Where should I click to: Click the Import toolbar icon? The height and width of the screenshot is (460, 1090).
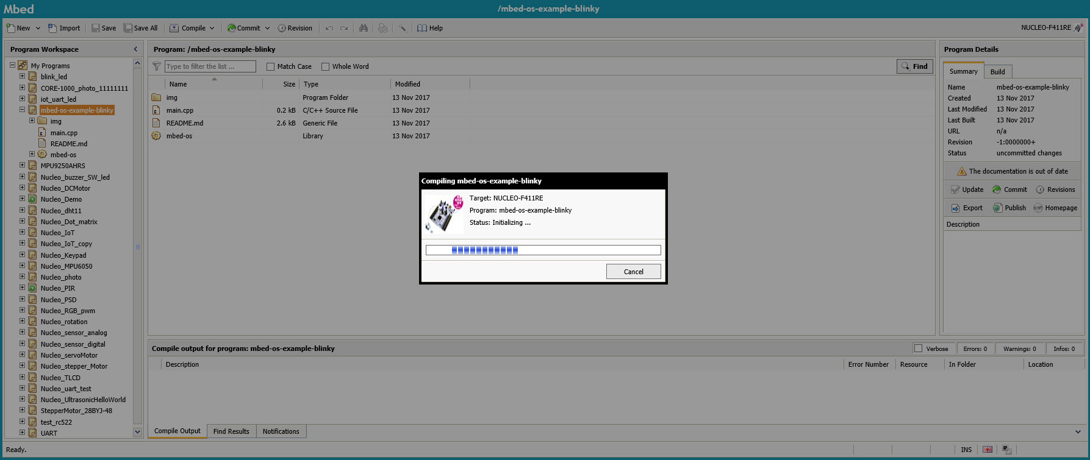coord(52,28)
